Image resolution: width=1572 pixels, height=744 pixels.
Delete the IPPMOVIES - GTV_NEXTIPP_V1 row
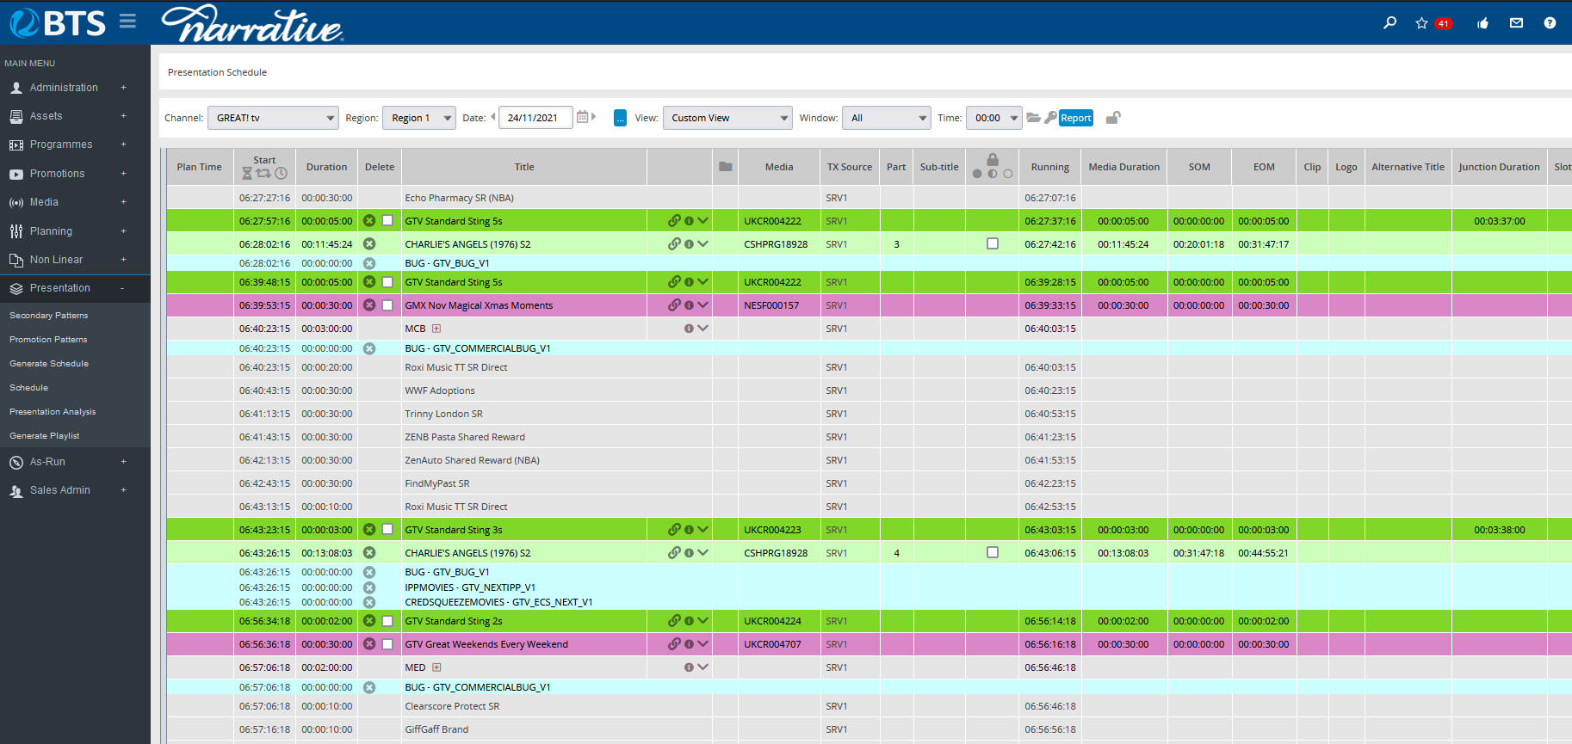(369, 587)
